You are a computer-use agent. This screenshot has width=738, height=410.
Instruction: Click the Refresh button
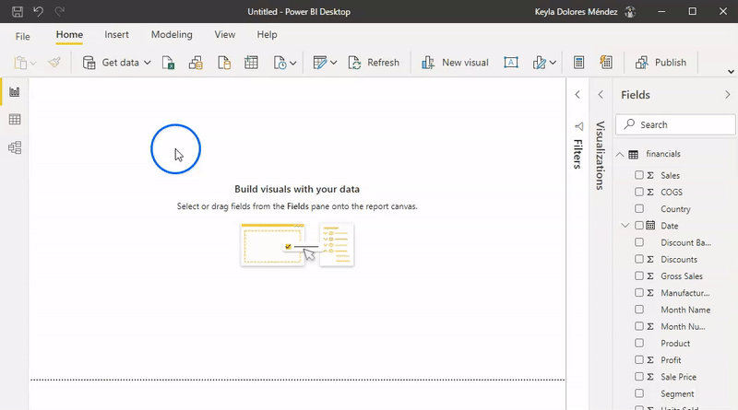point(374,63)
